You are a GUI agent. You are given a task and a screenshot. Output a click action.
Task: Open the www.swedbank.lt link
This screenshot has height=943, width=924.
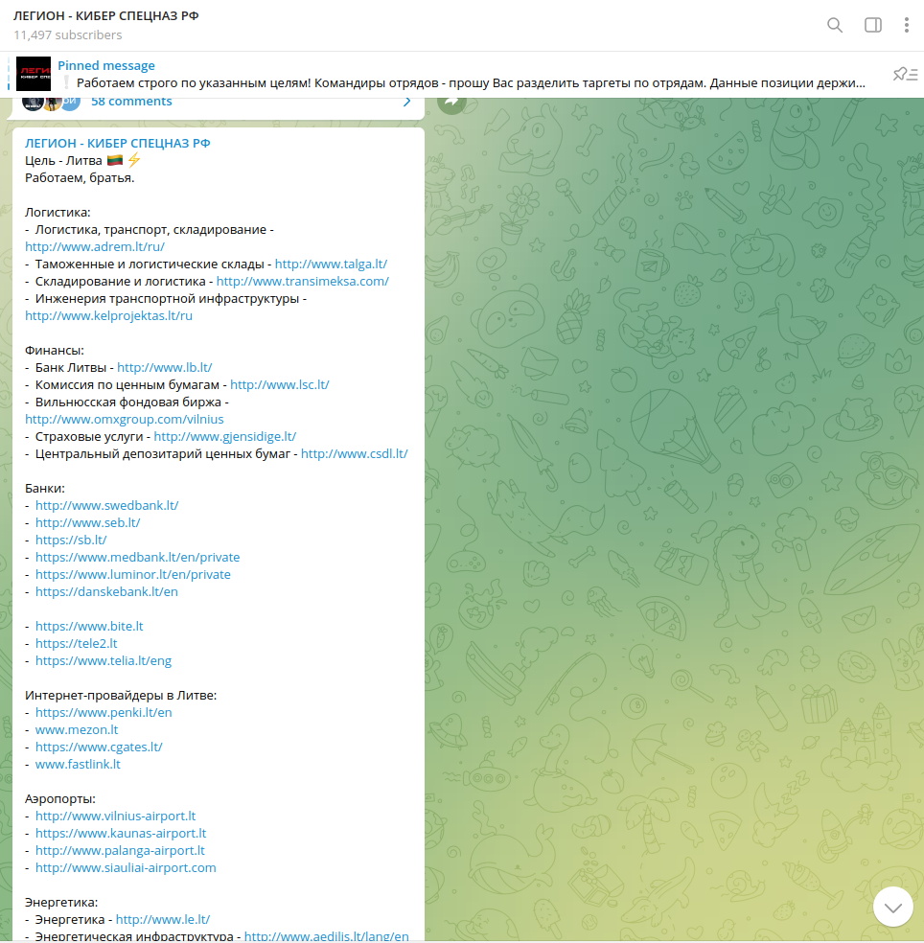point(106,505)
